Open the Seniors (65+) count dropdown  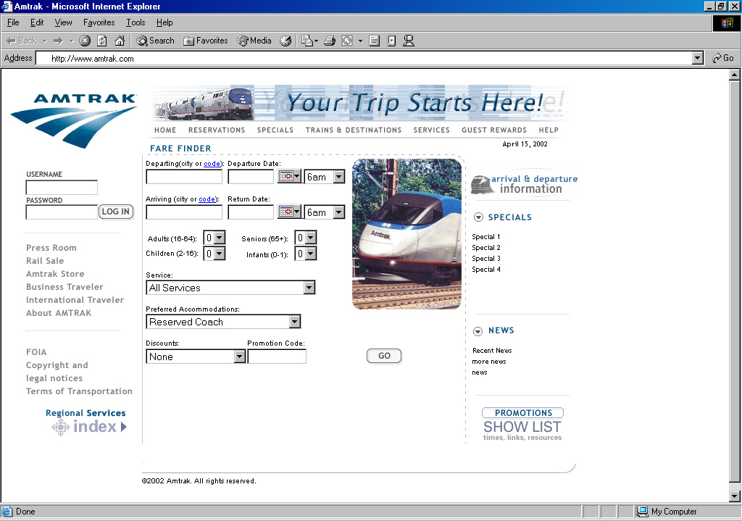(x=310, y=238)
